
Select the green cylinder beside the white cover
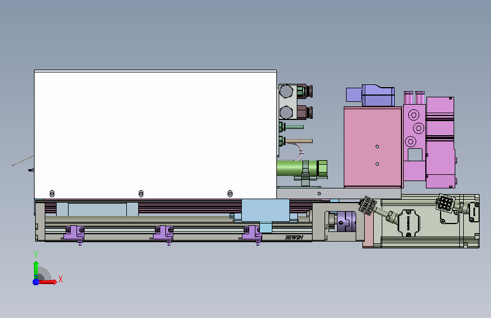(x=302, y=167)
